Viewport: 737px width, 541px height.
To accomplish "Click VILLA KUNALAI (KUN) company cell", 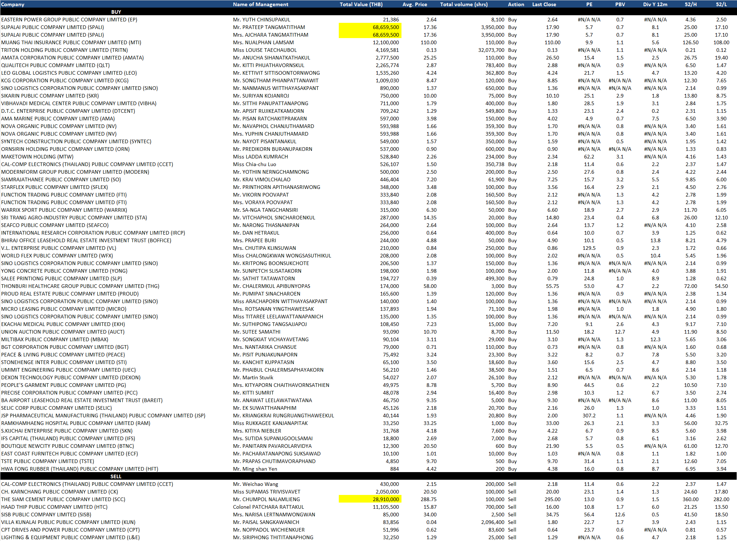I will point(68,522).
